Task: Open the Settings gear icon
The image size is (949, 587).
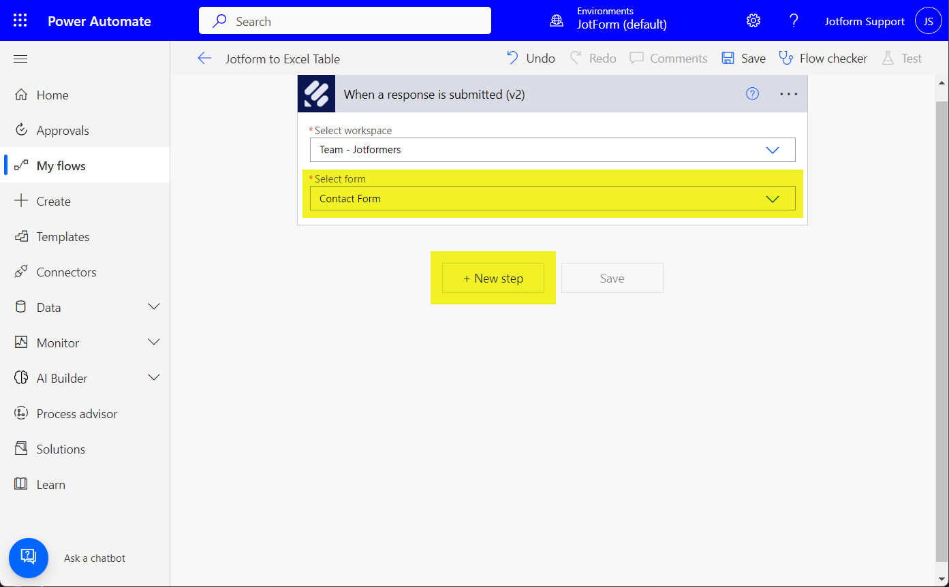Action: [753, 20]
